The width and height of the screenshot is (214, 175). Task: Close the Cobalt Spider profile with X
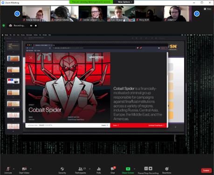[31, 58]
